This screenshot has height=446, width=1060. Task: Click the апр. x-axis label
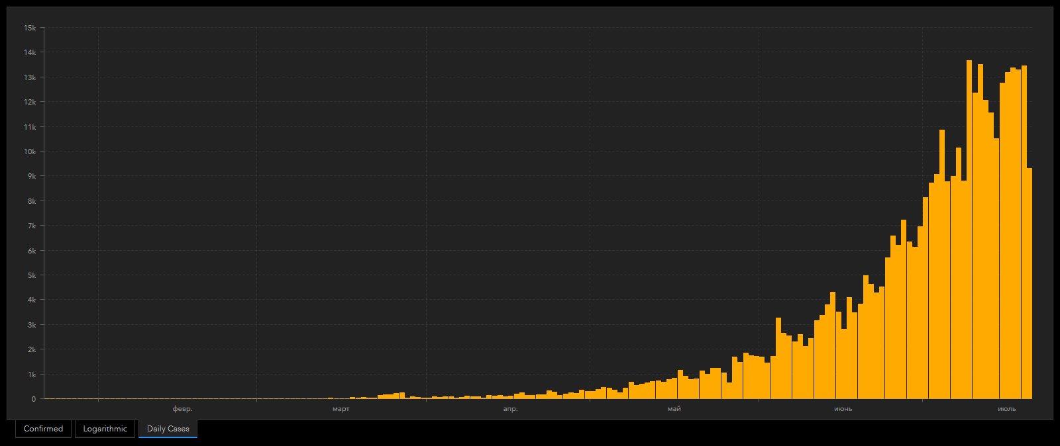[x=510, y=409]
